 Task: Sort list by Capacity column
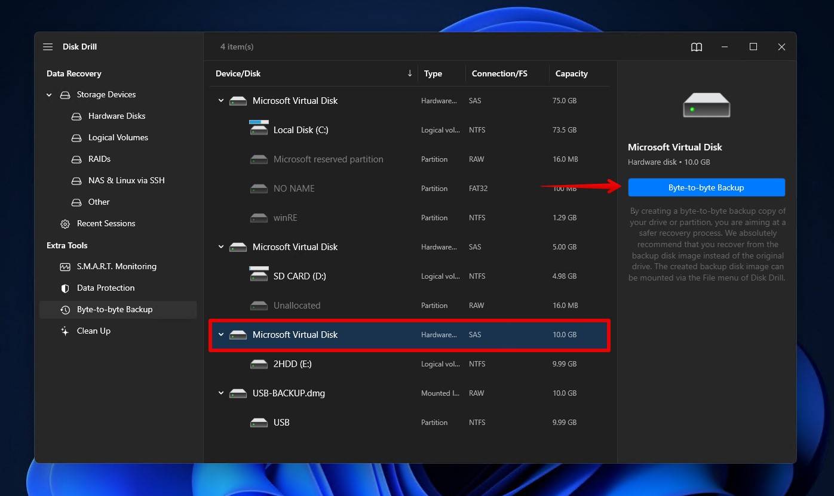click(571, 73)
